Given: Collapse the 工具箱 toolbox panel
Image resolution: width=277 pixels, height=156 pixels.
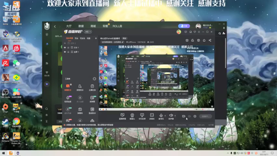Looking at the screenshot, I should coord(94,79).
